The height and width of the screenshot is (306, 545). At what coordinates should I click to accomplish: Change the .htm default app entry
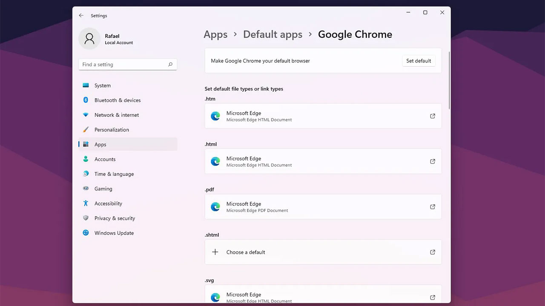pos(323,116)
